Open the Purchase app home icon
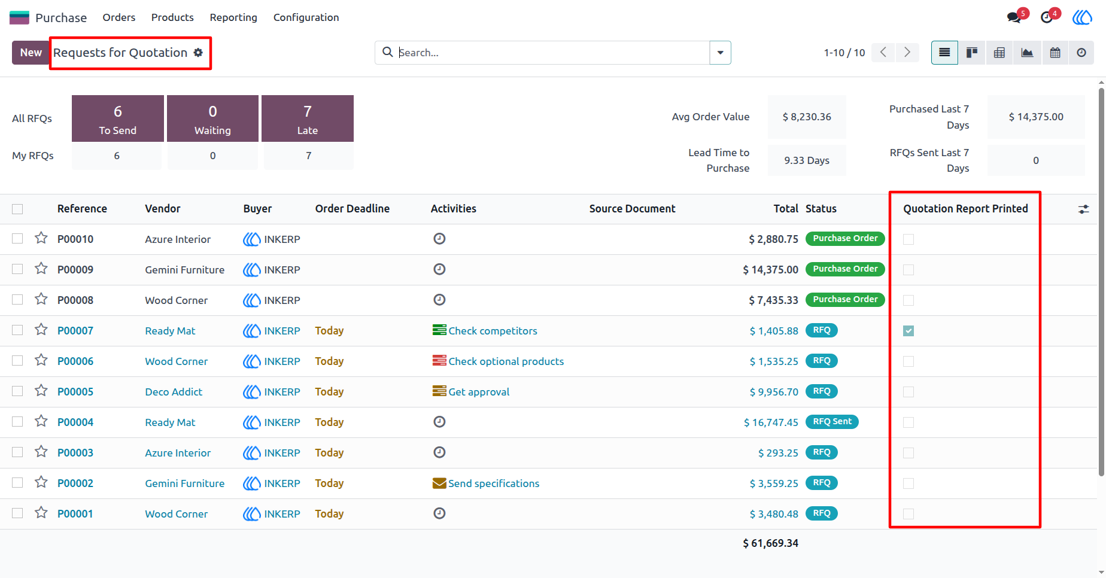Image resolution: width=1106 pixels, height=578 pixels. point(19,17)
